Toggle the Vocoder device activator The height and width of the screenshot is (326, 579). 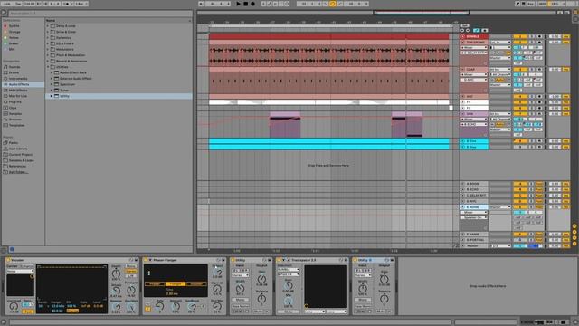[8, 260]
